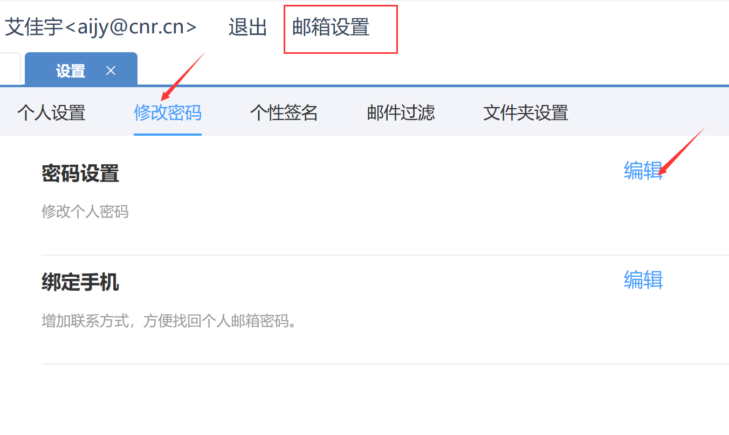
Task: Go to the 个人设置 tab
Action: [x=51, y=113]
